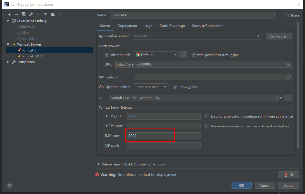Screen dimensions: 305x194
Task: Sort configurations alphabetically icon
Action: [60, 14]
